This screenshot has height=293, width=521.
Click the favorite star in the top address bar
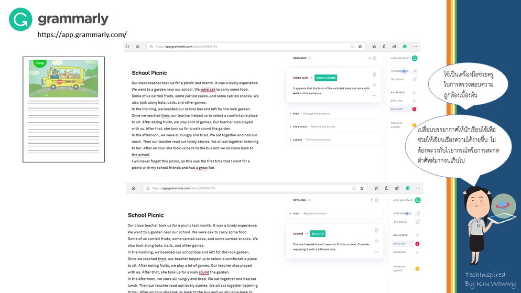360,47
